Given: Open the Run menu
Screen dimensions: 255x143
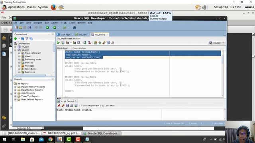Looking at the screenshot, I should pyautogui.click(x=47, y=23).
